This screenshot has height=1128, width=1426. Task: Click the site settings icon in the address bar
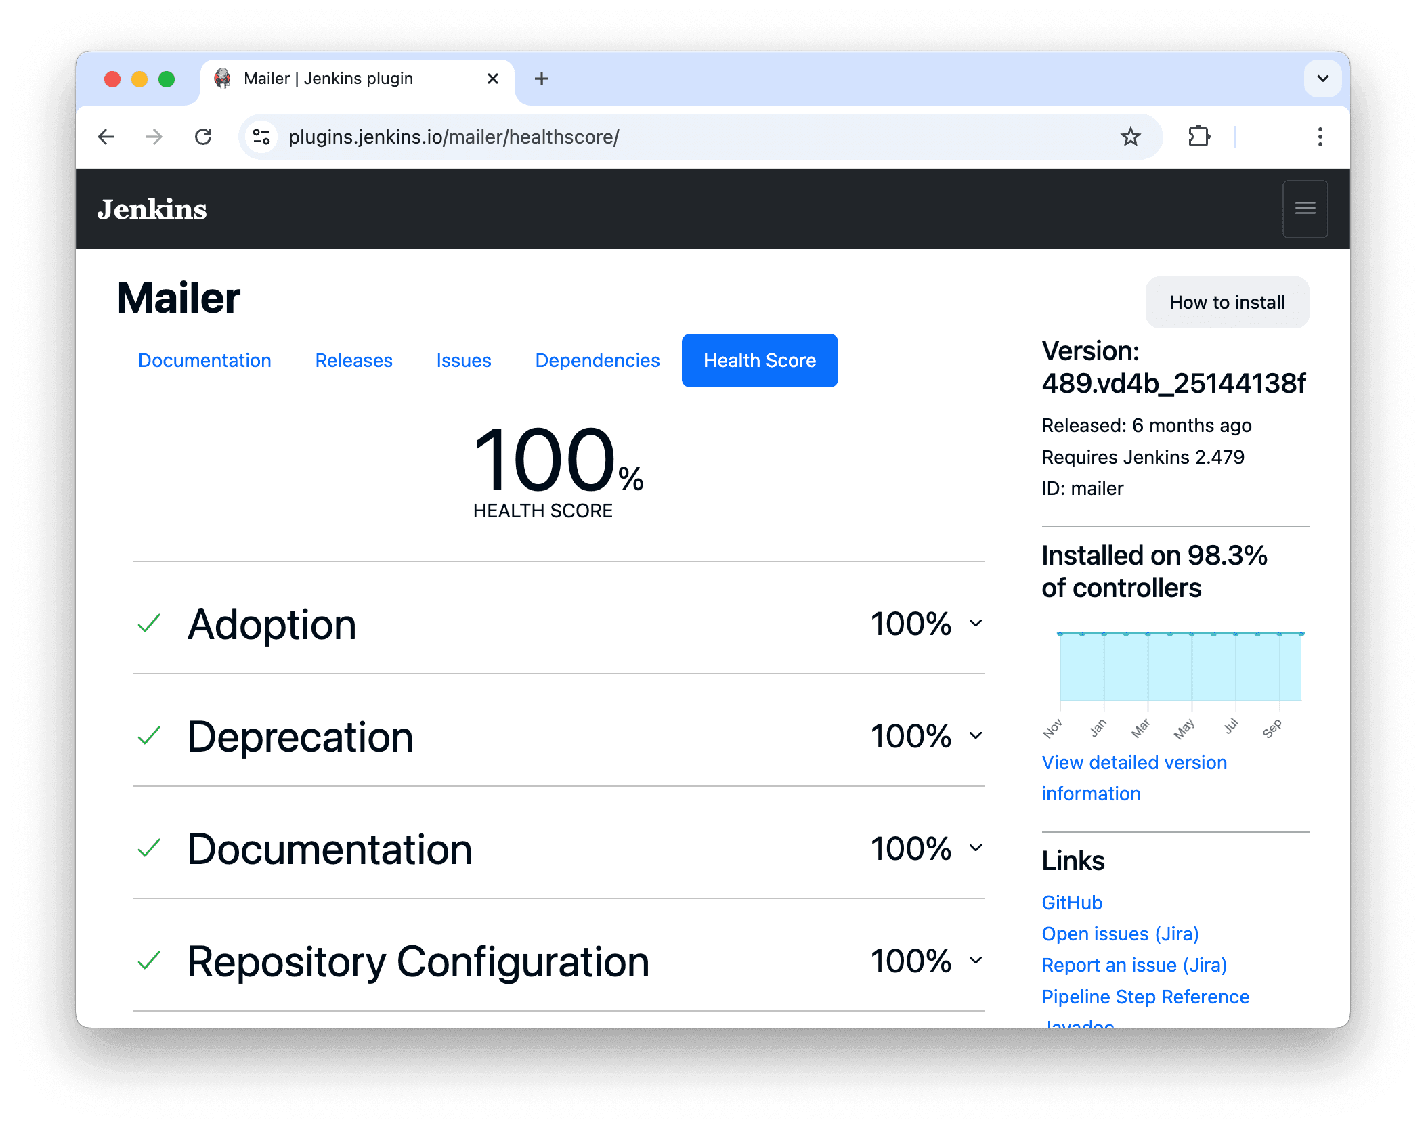tap(261, 136)
